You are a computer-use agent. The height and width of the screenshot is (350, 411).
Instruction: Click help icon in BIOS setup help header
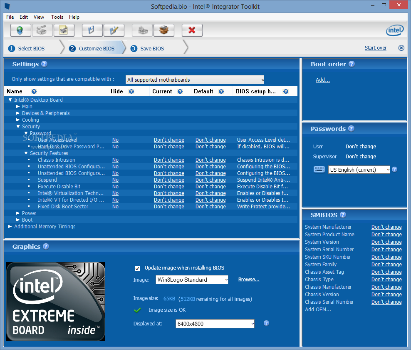click(286, 91)
